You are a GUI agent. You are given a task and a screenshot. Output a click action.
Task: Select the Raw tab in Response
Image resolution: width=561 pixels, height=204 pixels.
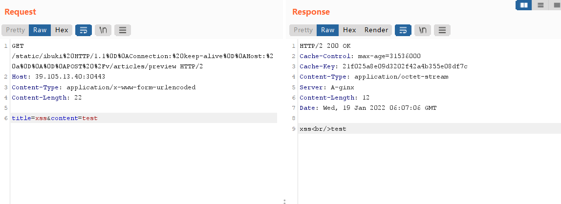[x=328, y=30]
